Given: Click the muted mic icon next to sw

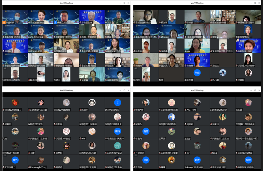Looking at the screenshot, I should [x=185, y=153].
